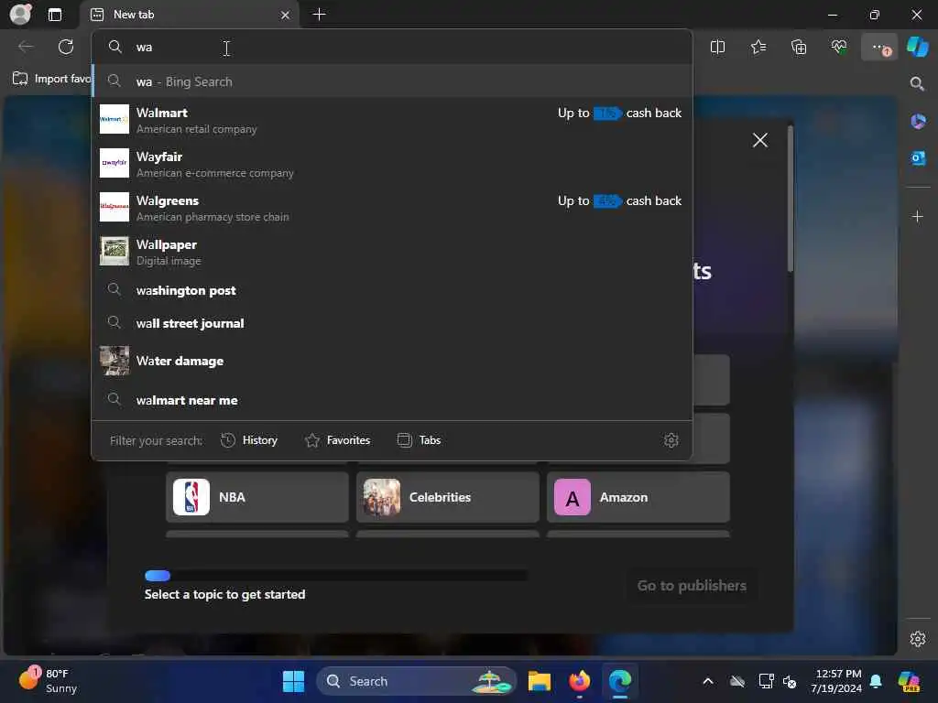The image size is (938, 703).
Task: Click the Walmart logo thumbnail
Action: point(115,119)
